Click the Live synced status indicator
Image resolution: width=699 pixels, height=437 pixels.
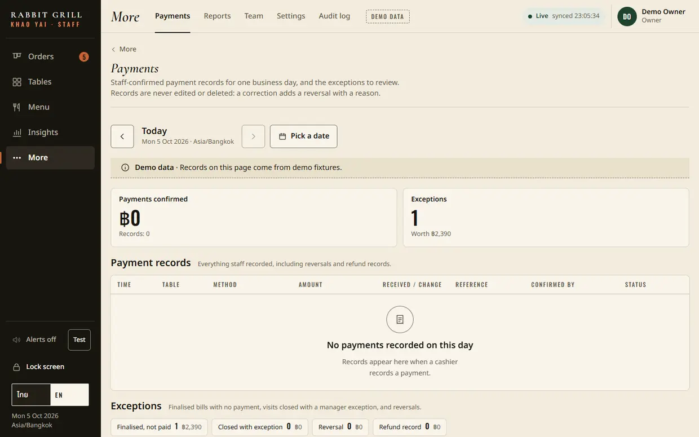(x=564, y=16)
